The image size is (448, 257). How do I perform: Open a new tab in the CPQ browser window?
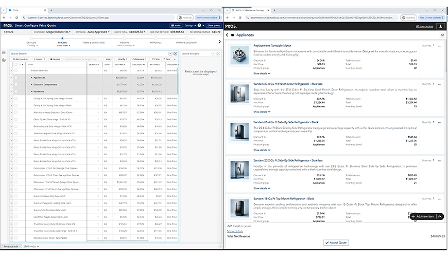click(51, 10)
